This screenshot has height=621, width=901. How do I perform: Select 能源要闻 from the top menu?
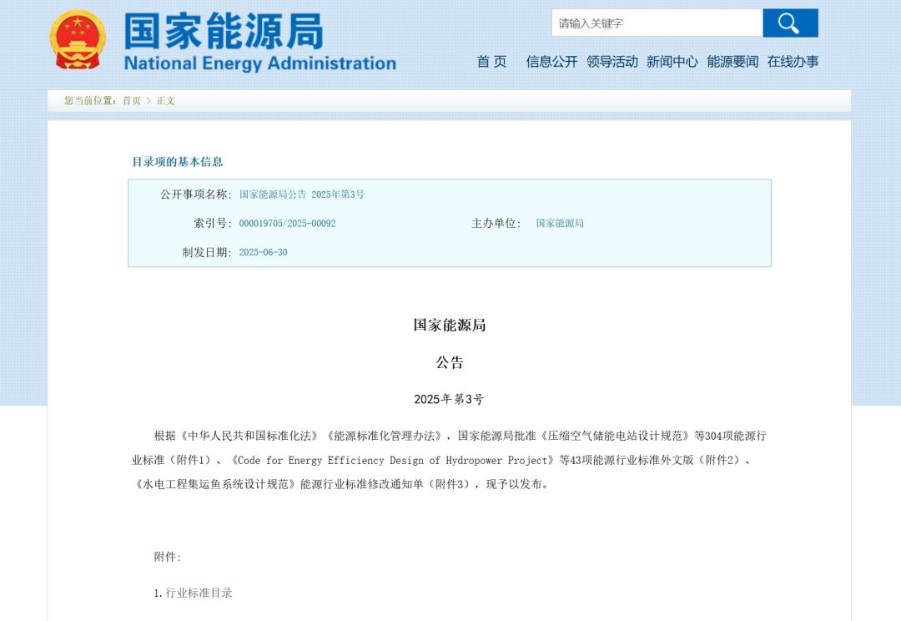[x=732, y=62]
